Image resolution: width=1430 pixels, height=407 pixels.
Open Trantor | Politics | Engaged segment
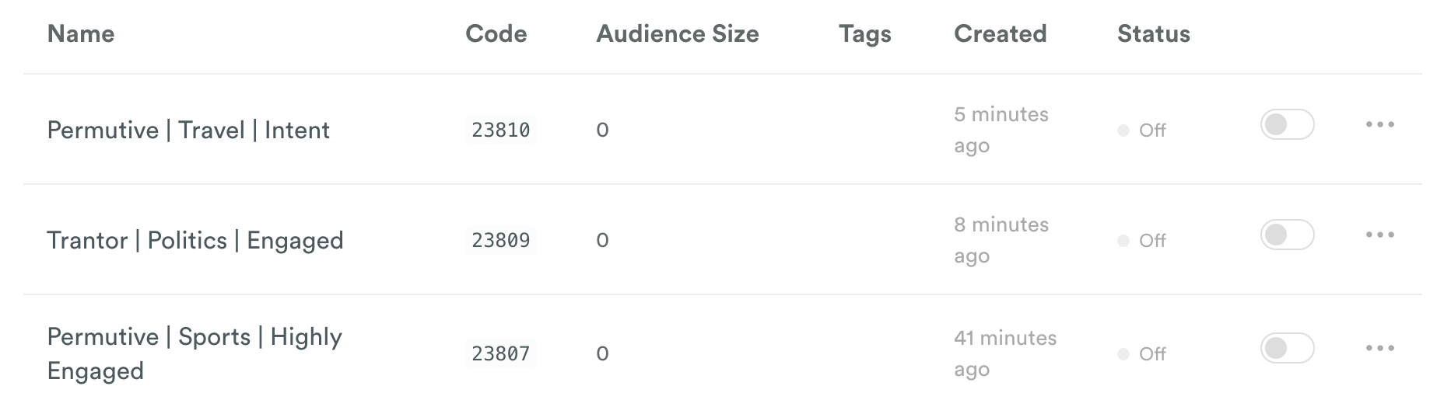tap(195, 240)
